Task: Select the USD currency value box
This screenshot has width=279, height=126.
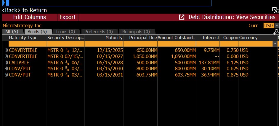Action: point(268,26)
